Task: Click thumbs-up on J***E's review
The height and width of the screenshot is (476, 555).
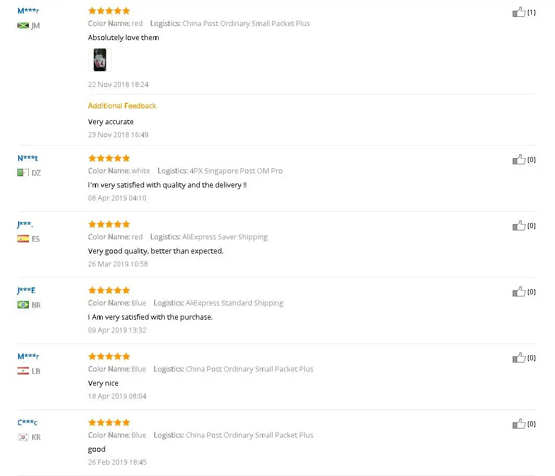Action: [519, 291]
